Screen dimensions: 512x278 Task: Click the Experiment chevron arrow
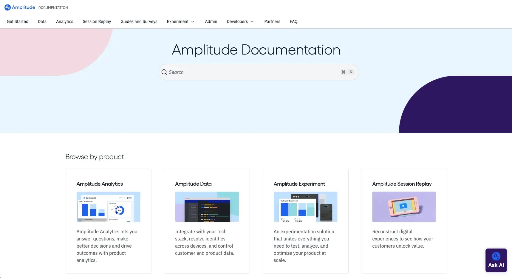pos(193,21)
